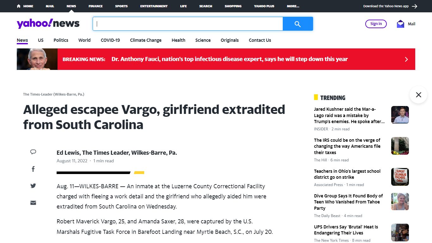
Task: Open MAIL in the top navigation
Action: point(50,6)
